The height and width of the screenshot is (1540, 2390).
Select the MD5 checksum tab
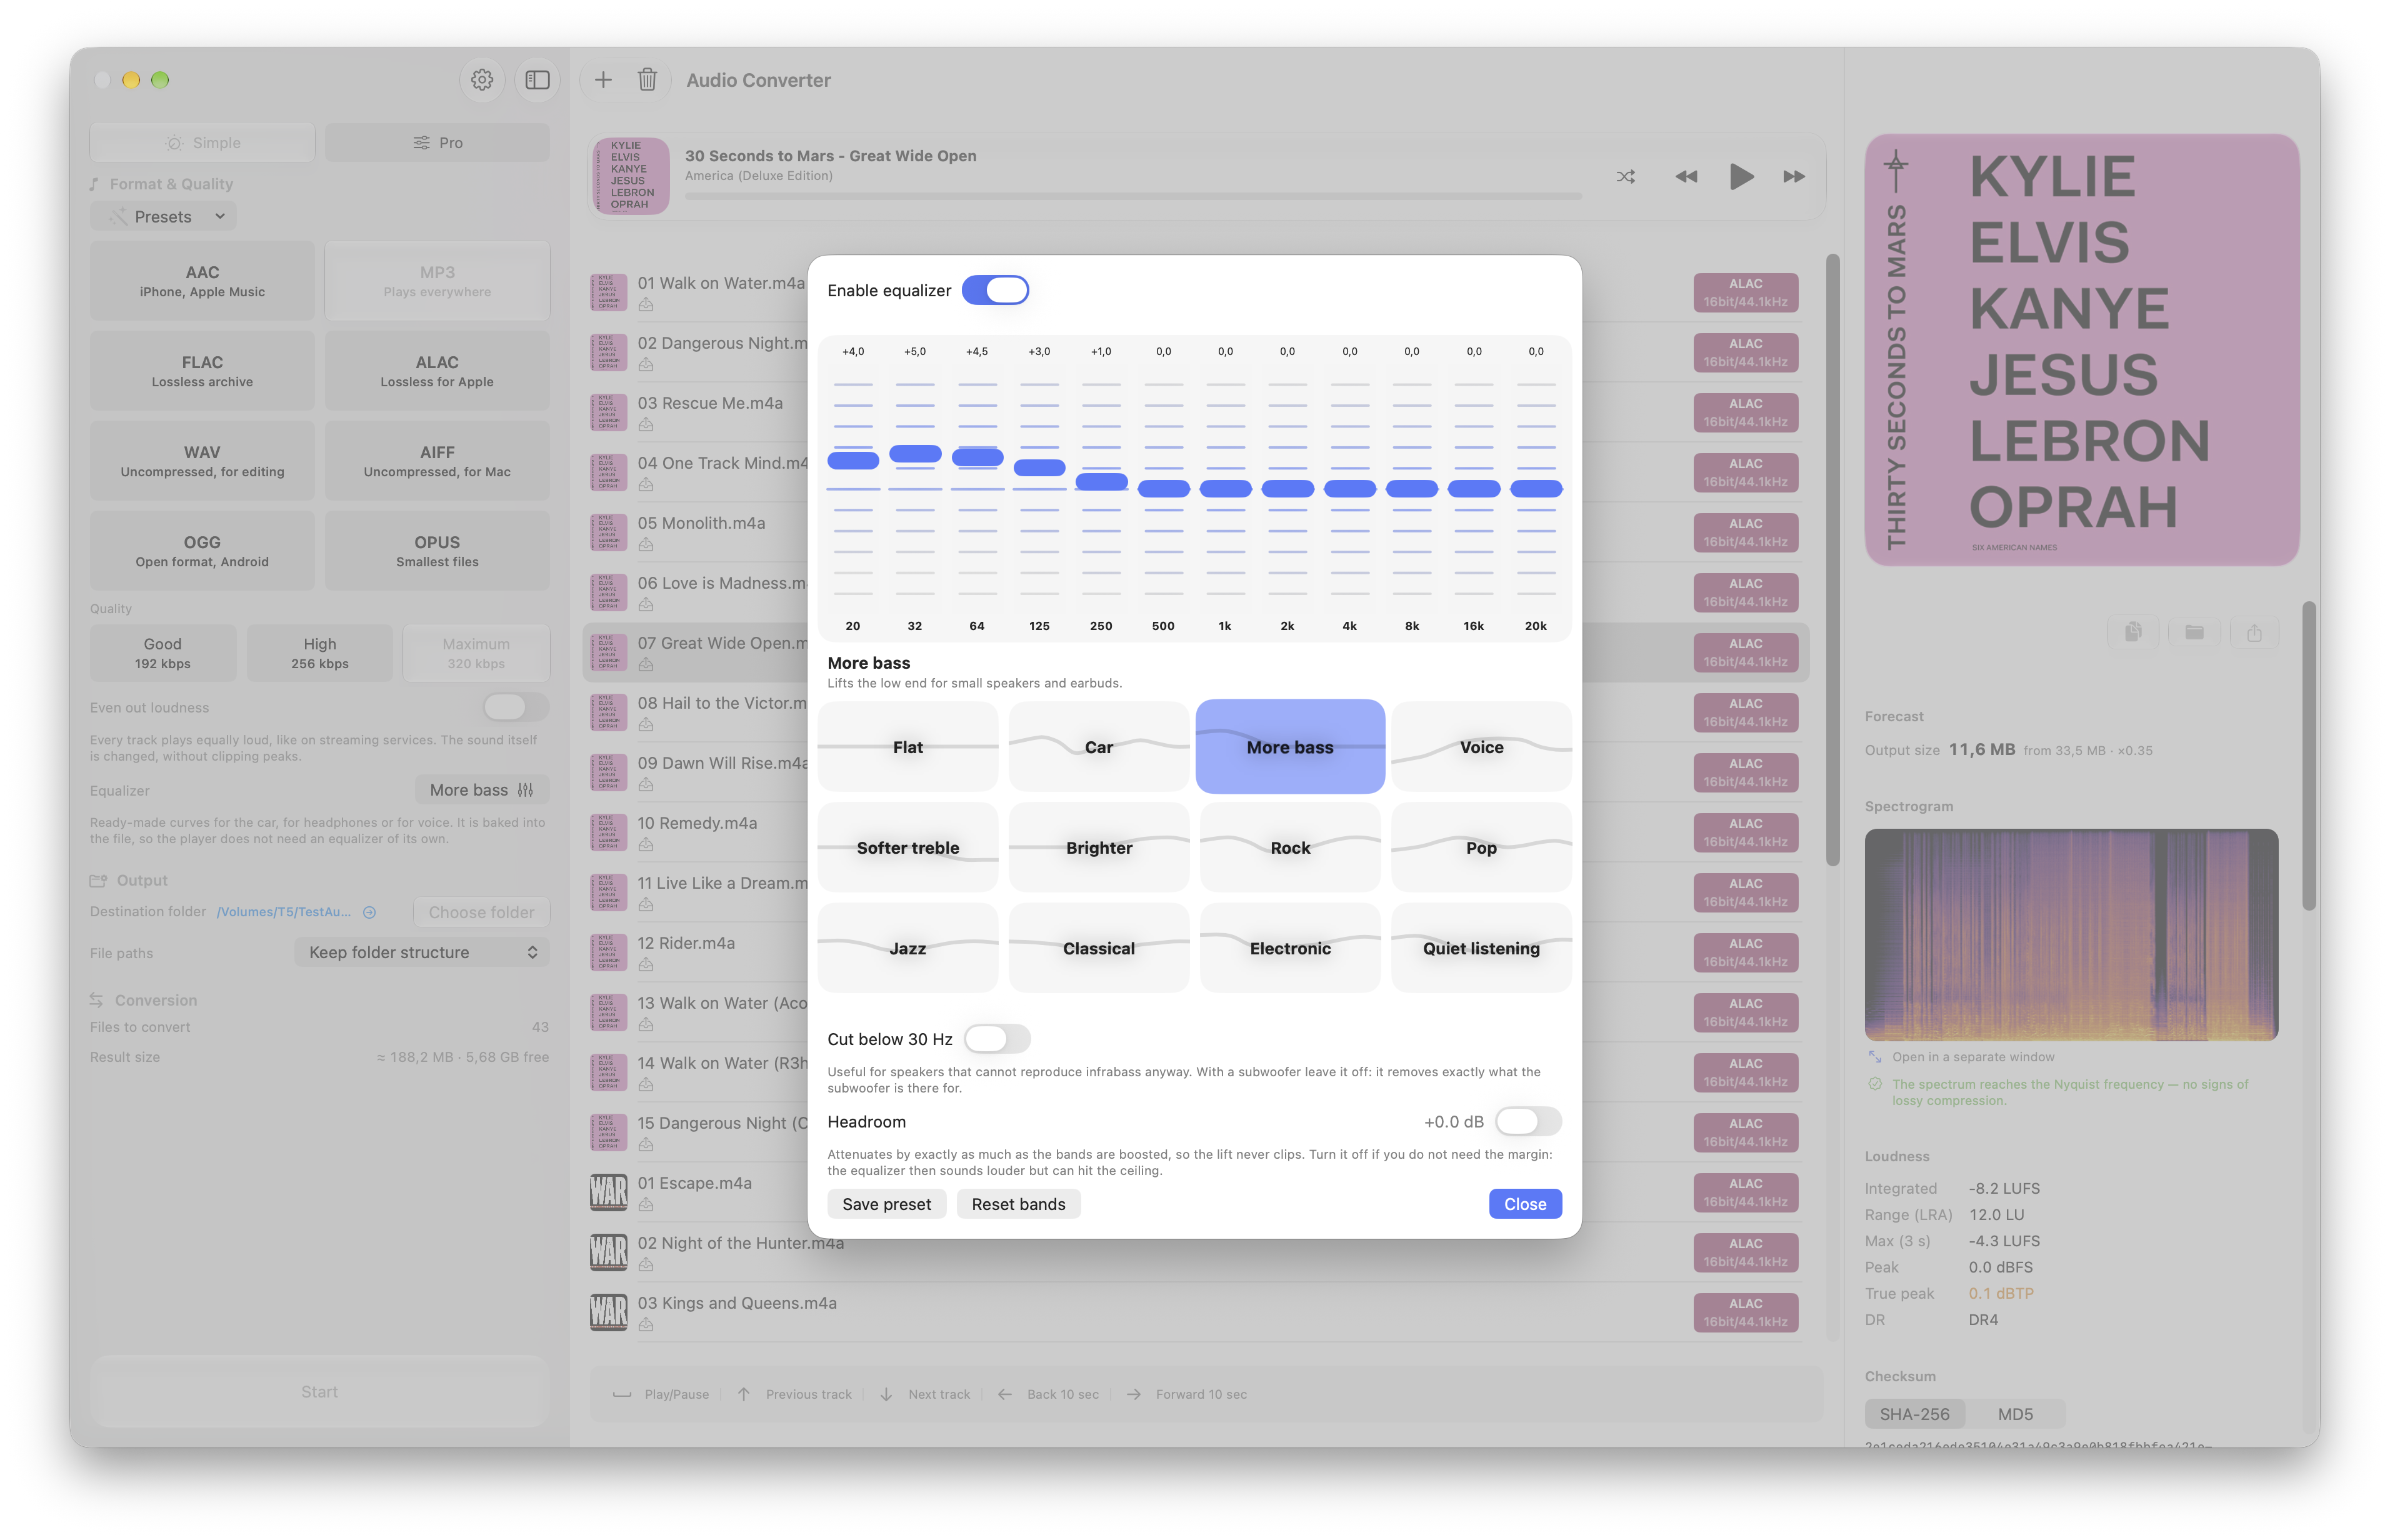2015,1414
